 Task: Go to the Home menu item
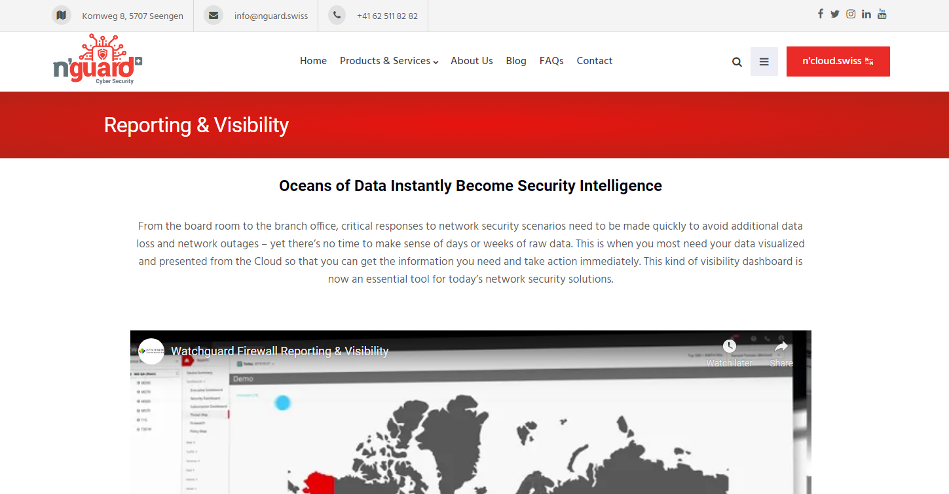tap(313, 61)
